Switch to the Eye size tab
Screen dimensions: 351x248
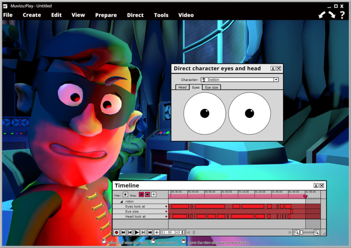[x=211, y=87]
